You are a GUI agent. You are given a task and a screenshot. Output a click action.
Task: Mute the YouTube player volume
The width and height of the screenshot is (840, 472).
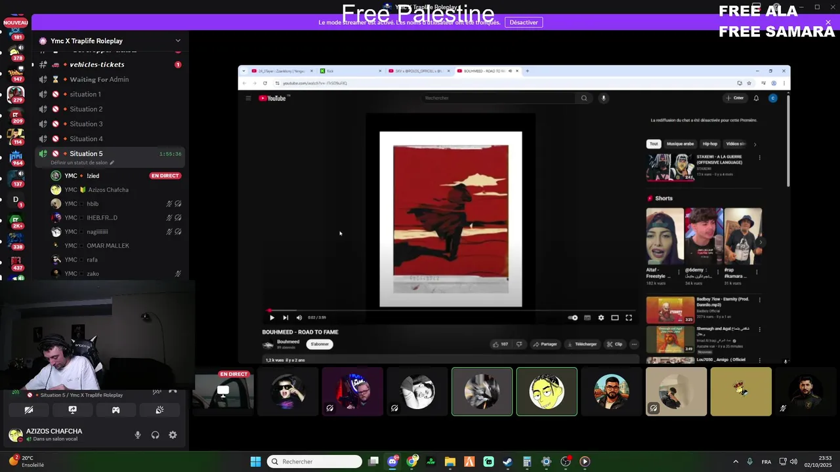[299, 317]
